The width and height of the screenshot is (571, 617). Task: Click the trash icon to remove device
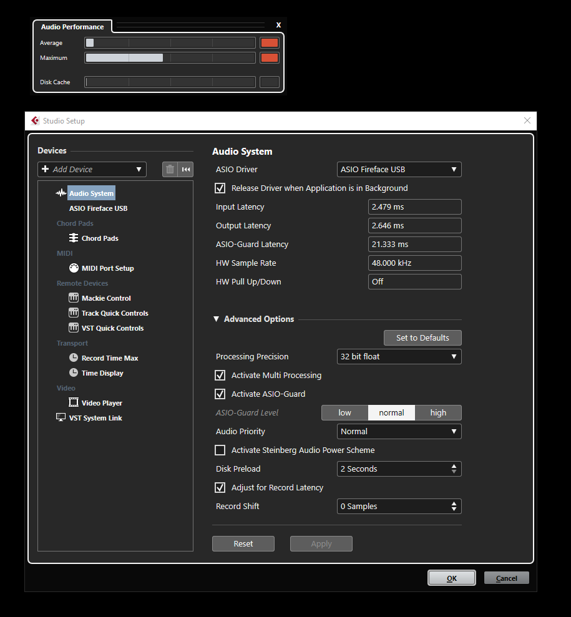[170, 170]
